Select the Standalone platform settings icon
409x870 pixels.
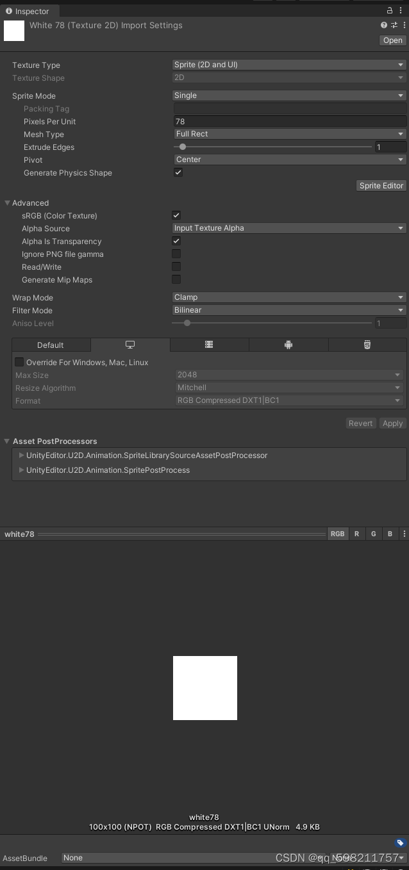pyautogui.click(x=130, y=345)
